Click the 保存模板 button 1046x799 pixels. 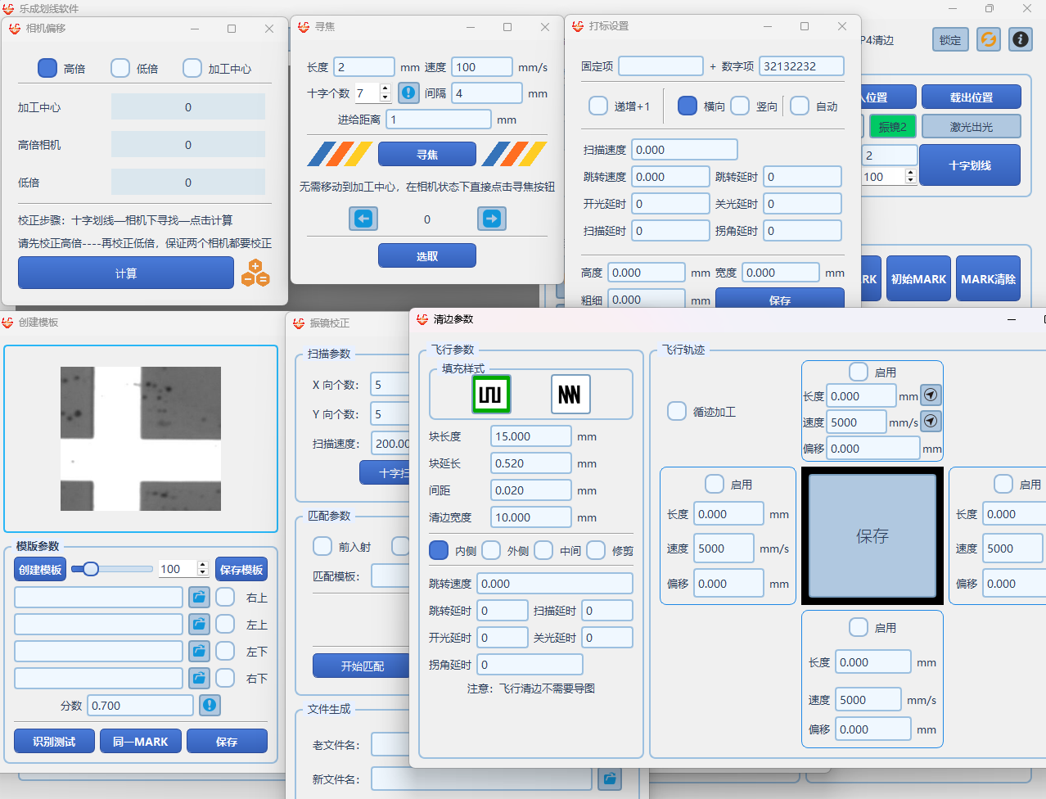point(241,569)
